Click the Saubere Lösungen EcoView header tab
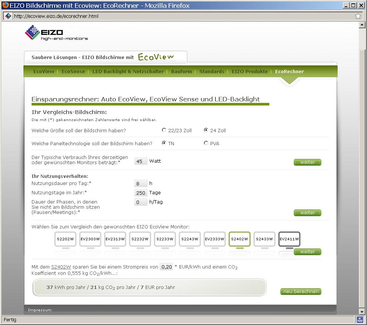 pyautogui.click(x=105, y=57)
